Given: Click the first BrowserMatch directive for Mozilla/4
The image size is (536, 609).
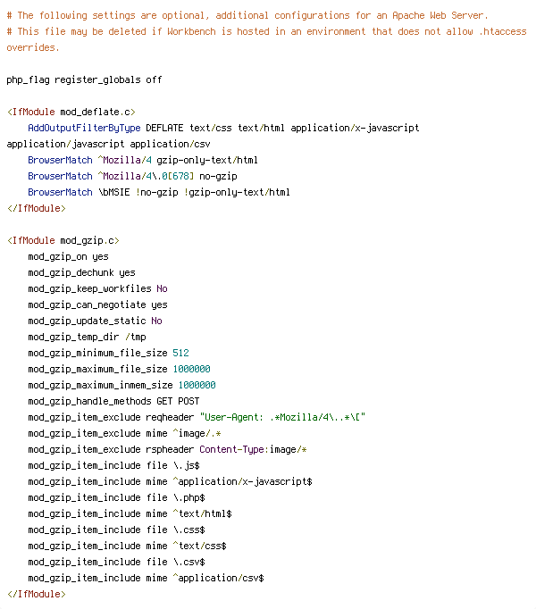Looking at the screenshot, I should point(143,160).
